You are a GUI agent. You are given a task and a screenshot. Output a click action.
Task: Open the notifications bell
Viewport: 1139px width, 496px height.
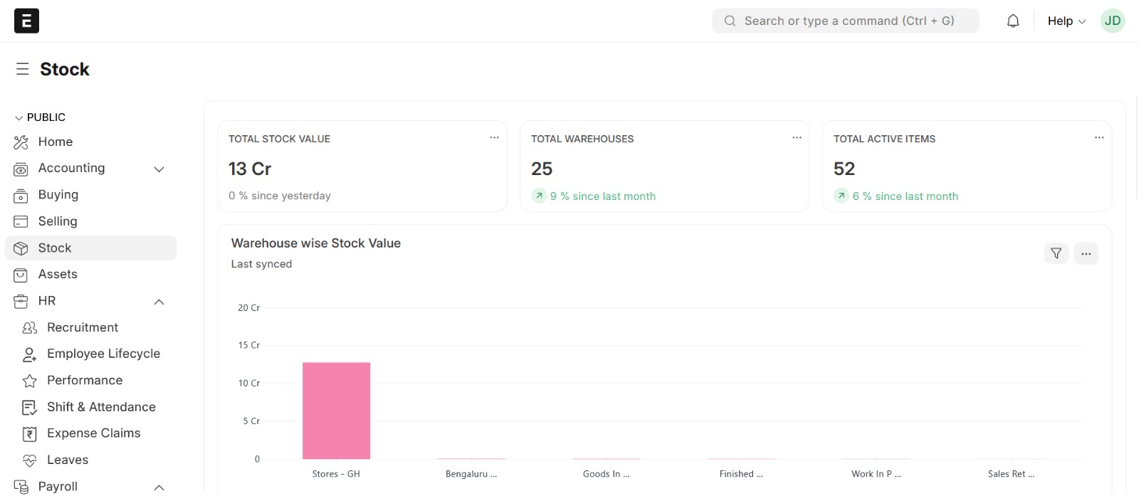click(x=1012, y=21)
